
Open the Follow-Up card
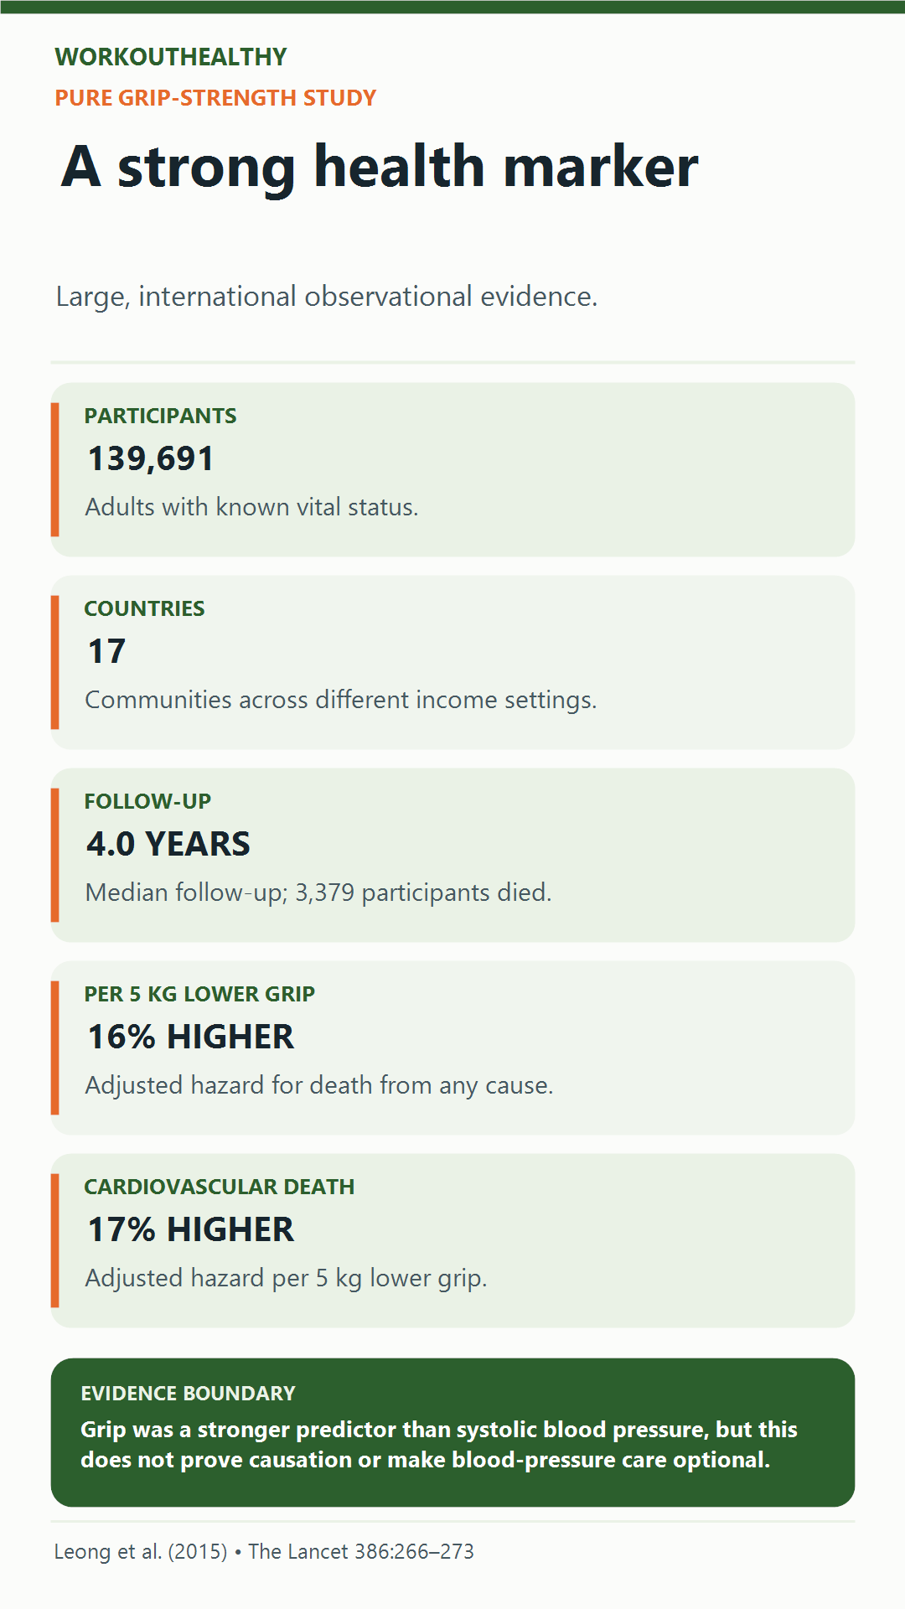452,855
